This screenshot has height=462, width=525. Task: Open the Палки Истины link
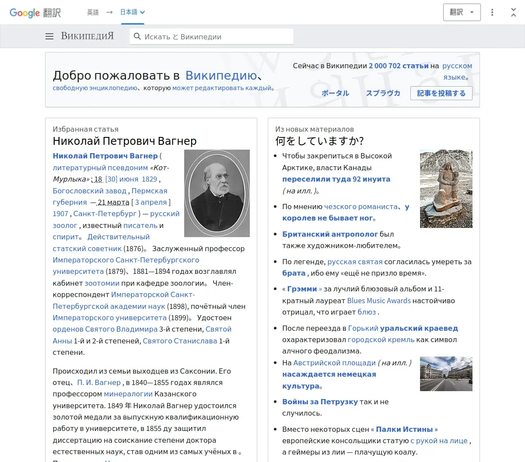click(x=404, y=429)
